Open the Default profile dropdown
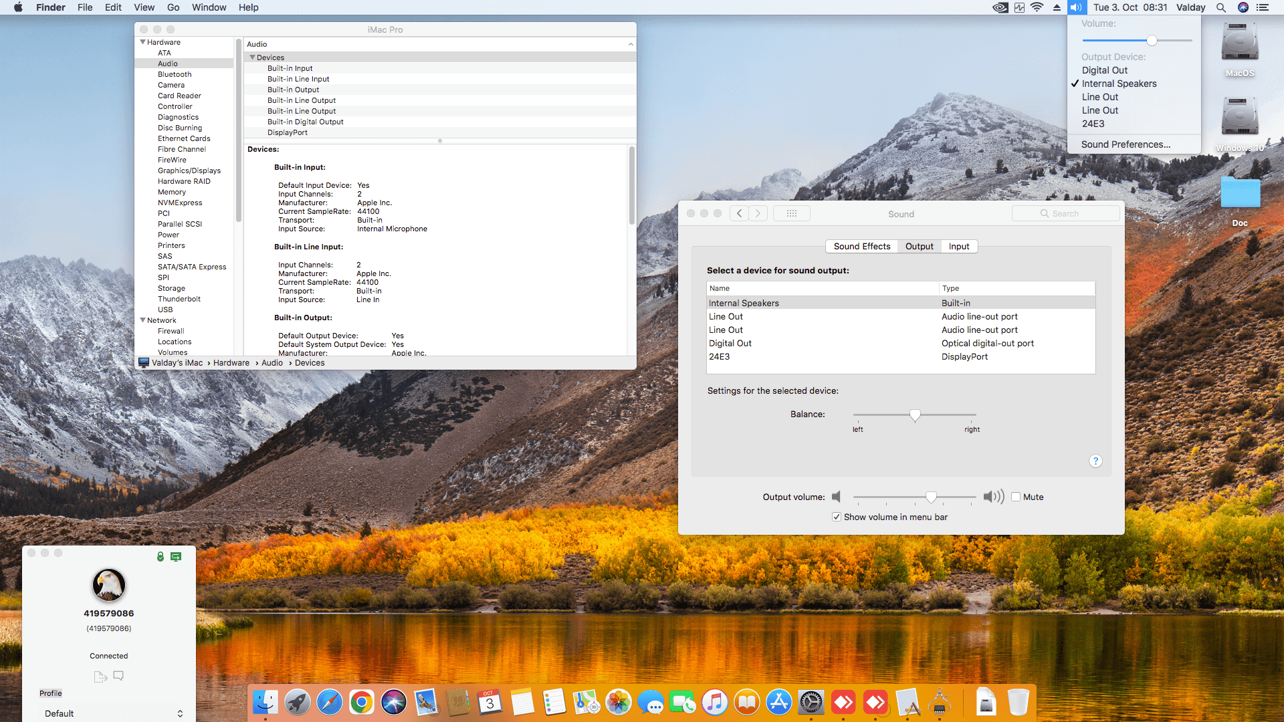Screen dimensions: 1284x722 click(114, 713)
